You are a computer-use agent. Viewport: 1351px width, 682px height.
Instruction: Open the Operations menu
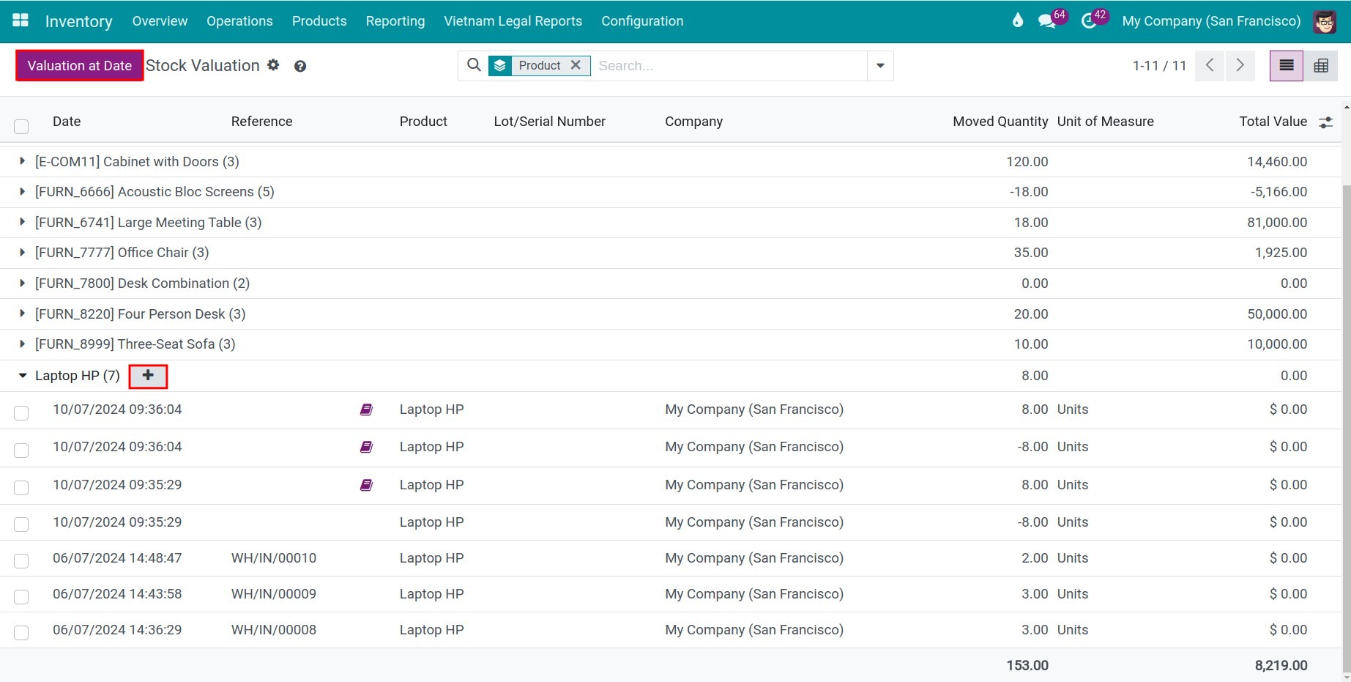coord(239,21)
